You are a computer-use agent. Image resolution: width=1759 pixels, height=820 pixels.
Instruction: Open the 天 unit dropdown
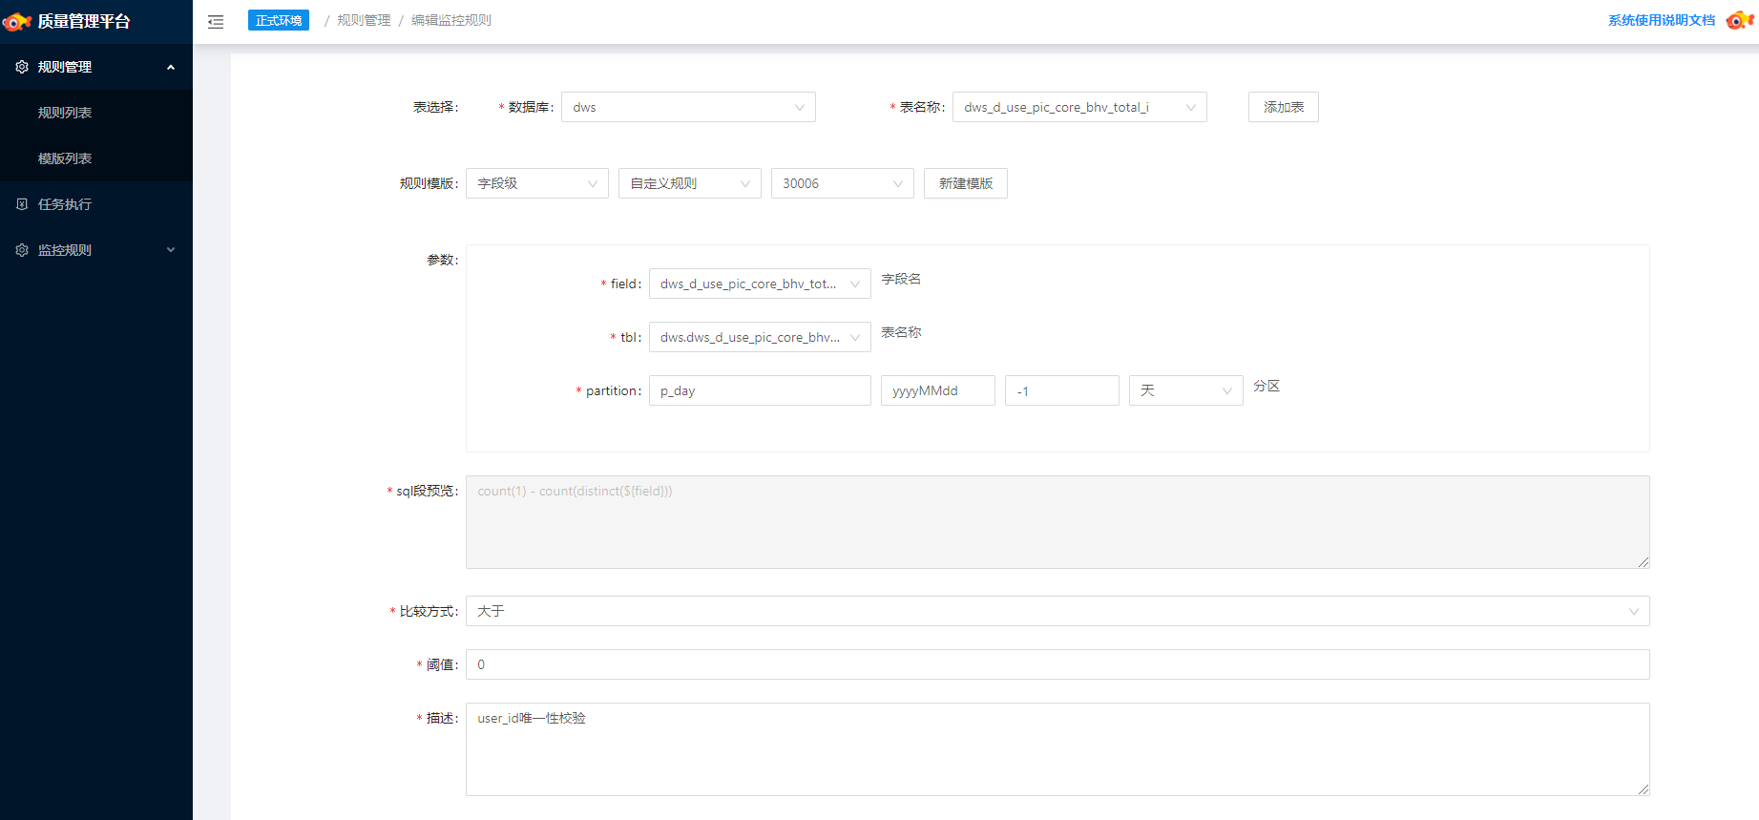pos(1186,390)
